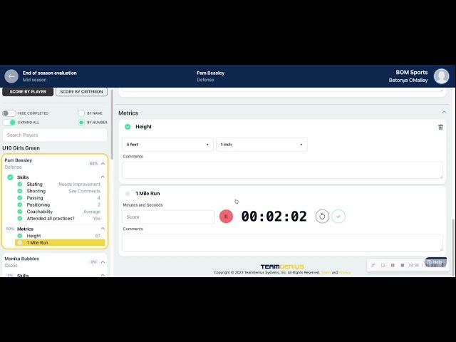Open the Privacy link in footer
The width and height of the screenshot is (456, 342).
pyautogui.click(x=345, y=272)
